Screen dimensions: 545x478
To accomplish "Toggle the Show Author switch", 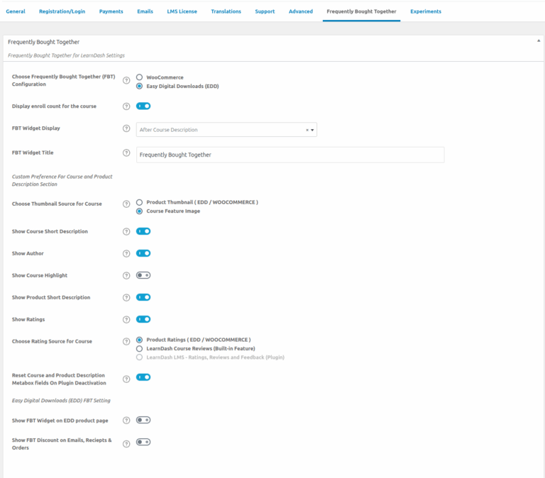I will (143, 253).
